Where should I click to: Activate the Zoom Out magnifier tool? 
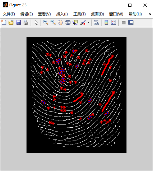coord(53,22)
